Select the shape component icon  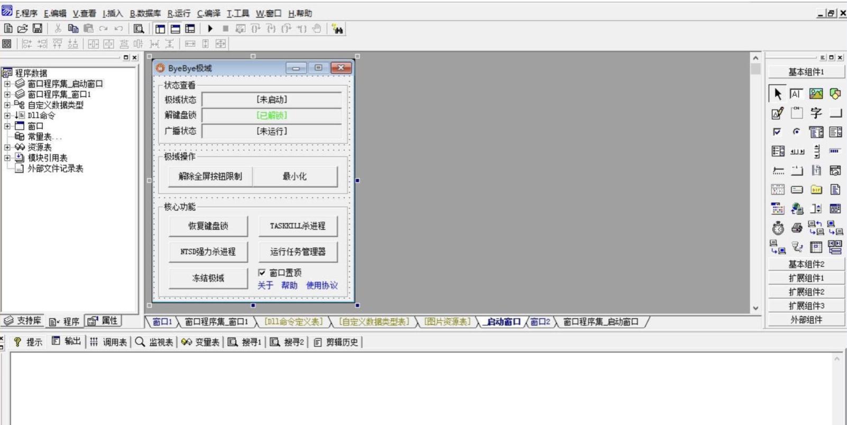(x=835, y=94)
